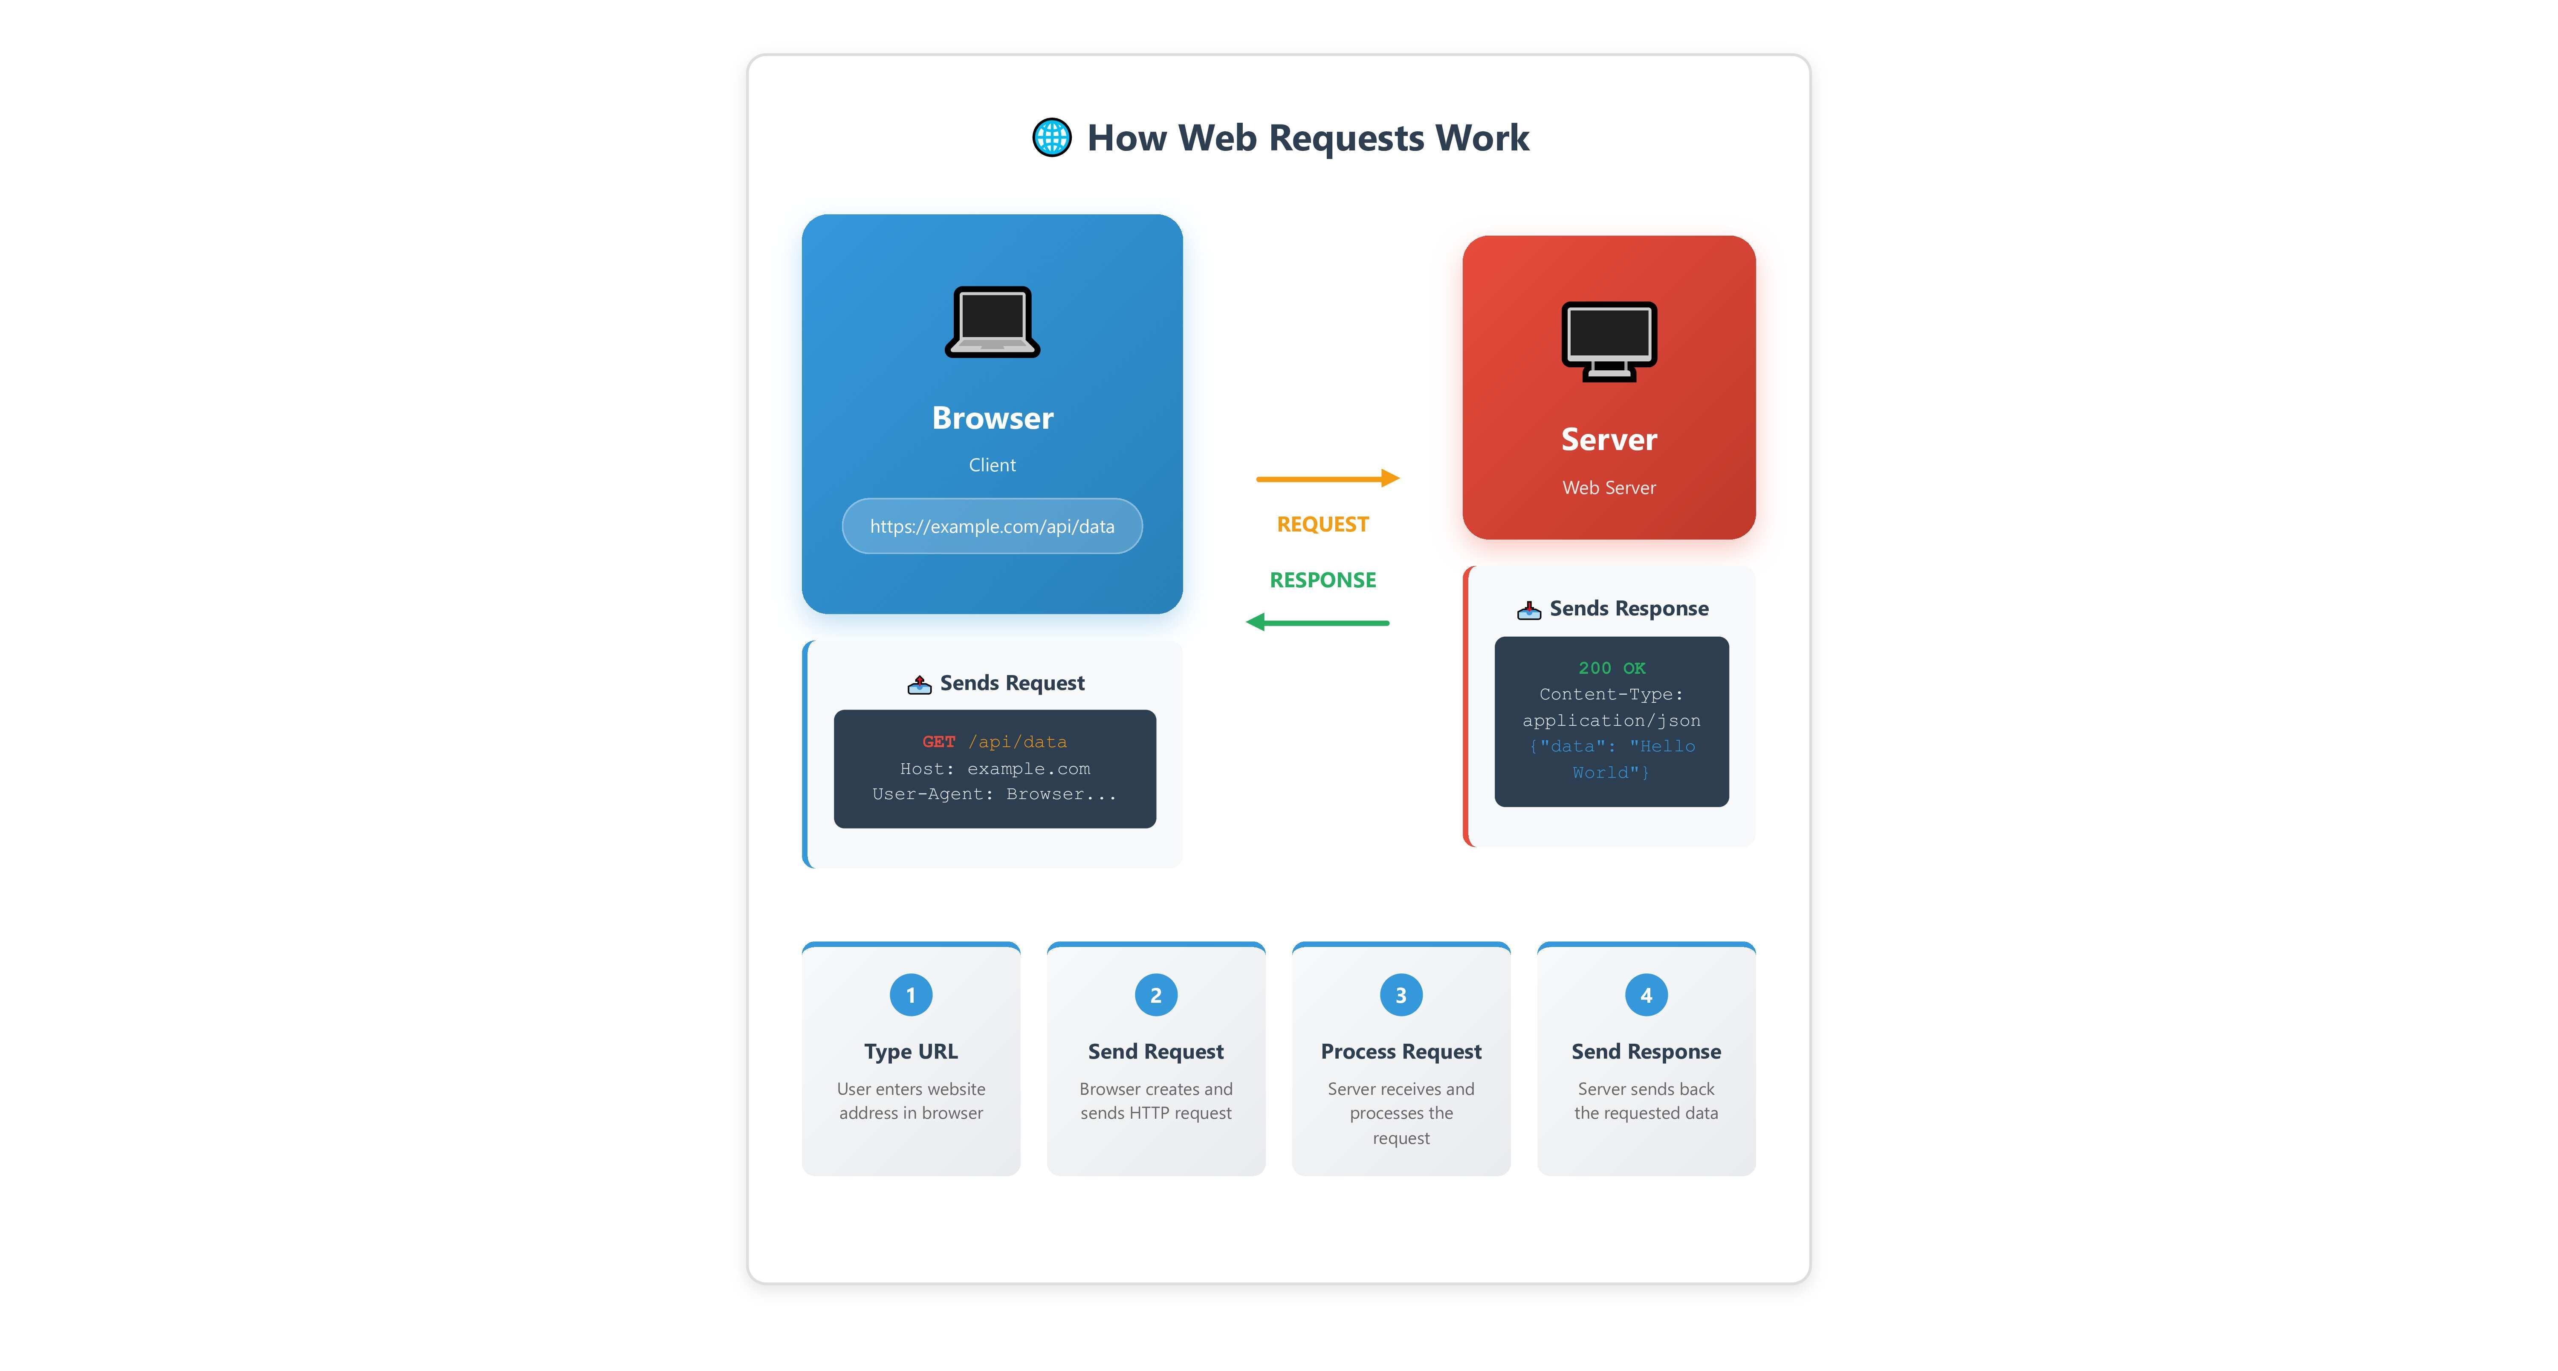Screen dimensions: 2558x1371
Task: Click the globe icon beside the title
Action: (1052, 138)
